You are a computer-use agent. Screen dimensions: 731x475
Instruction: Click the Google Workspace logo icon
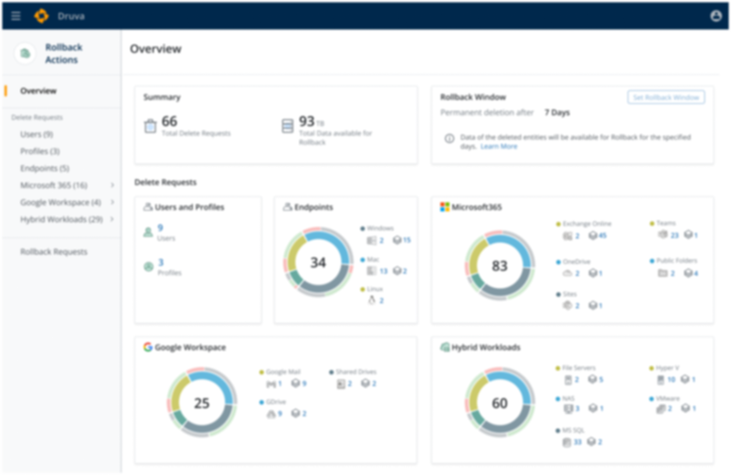(148, 347)
